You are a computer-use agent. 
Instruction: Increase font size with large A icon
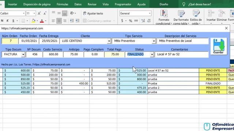point(39,13)
